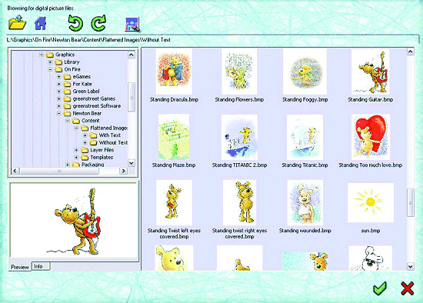Cancel browsing with the red X icon
The height and width of the screenshot is (303, 423).
[x=408, y=288]
